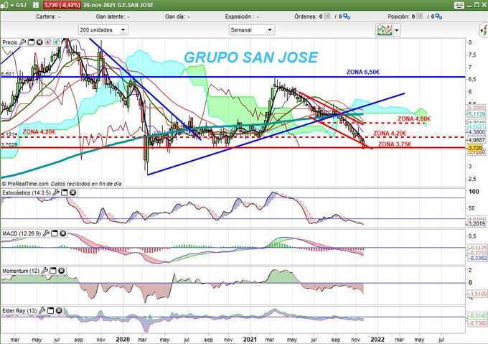
Task: Open the Posición gear settings
Action: point(438,17)
